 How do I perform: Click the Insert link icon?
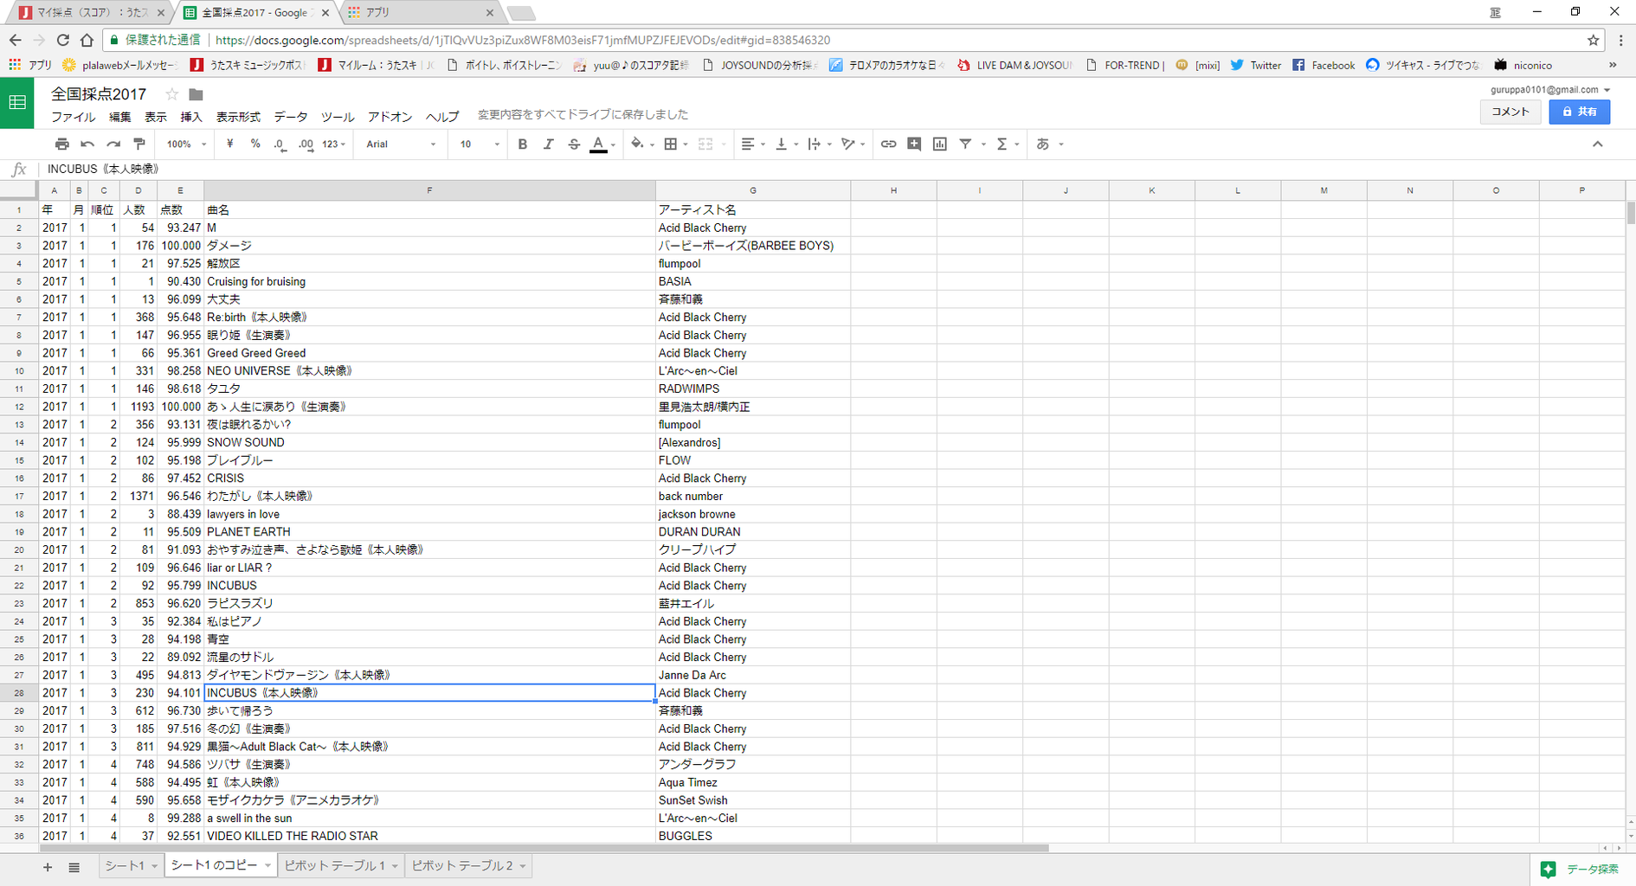pos(888,144)
